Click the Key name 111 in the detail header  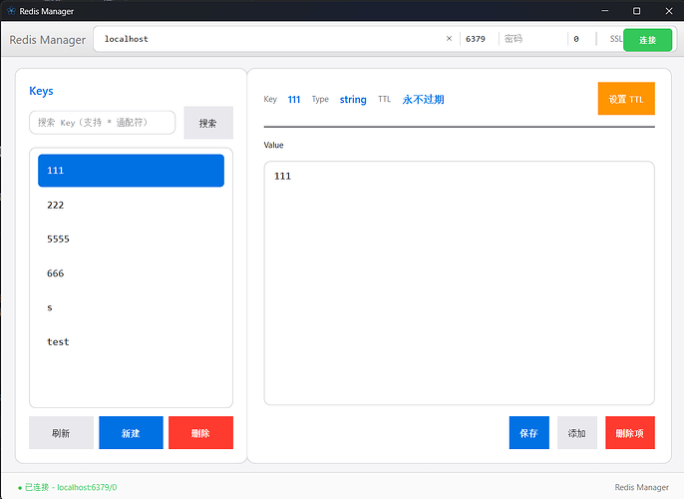294,100
